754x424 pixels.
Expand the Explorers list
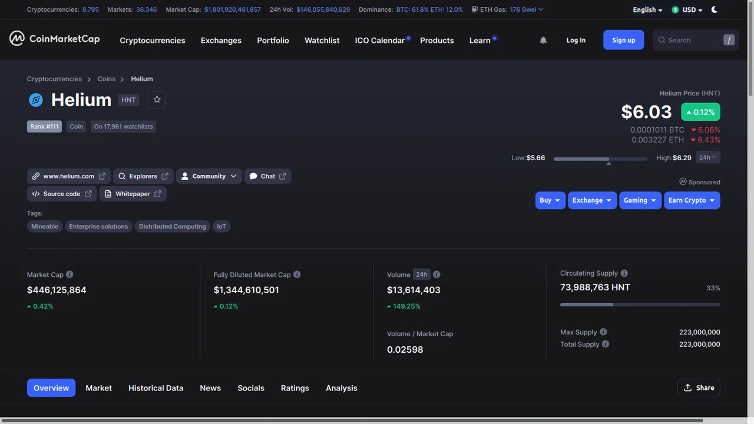[x=143, y=176]
